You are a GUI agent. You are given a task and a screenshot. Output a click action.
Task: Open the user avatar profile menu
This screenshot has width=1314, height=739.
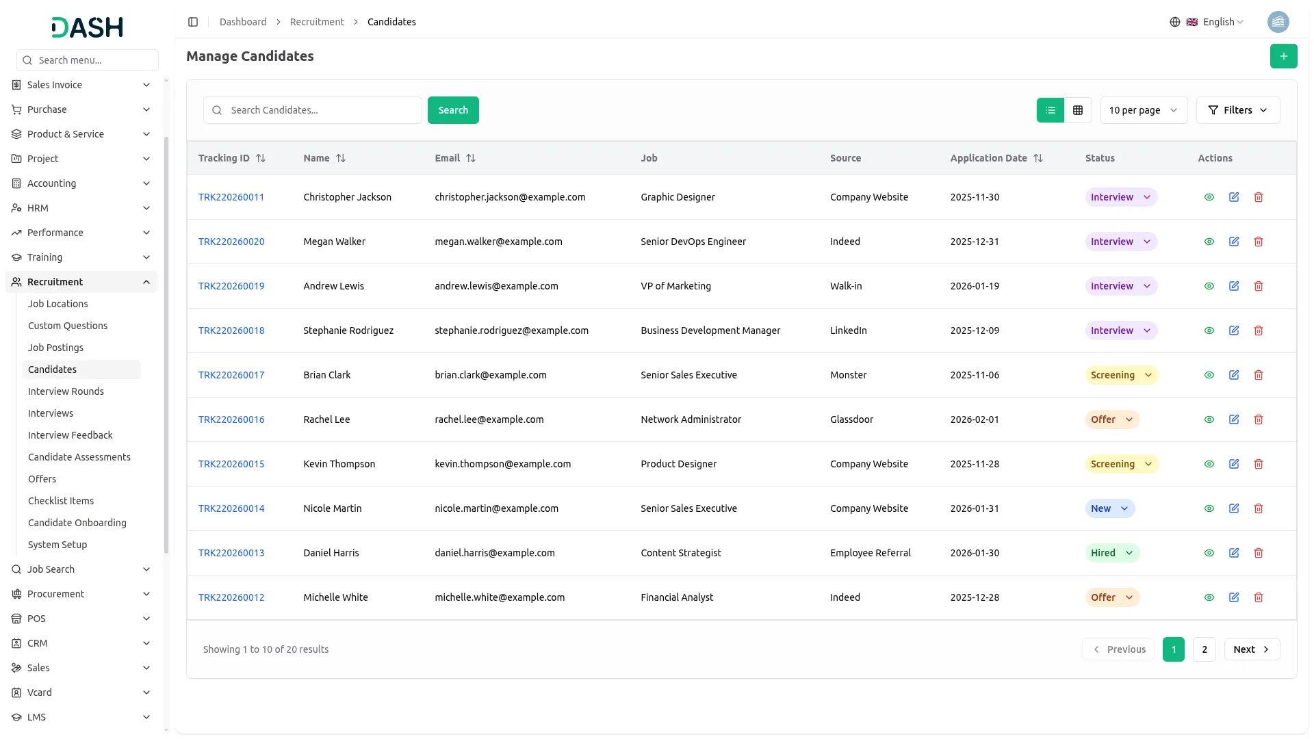pyautogui.click(x=1278, y=22)
